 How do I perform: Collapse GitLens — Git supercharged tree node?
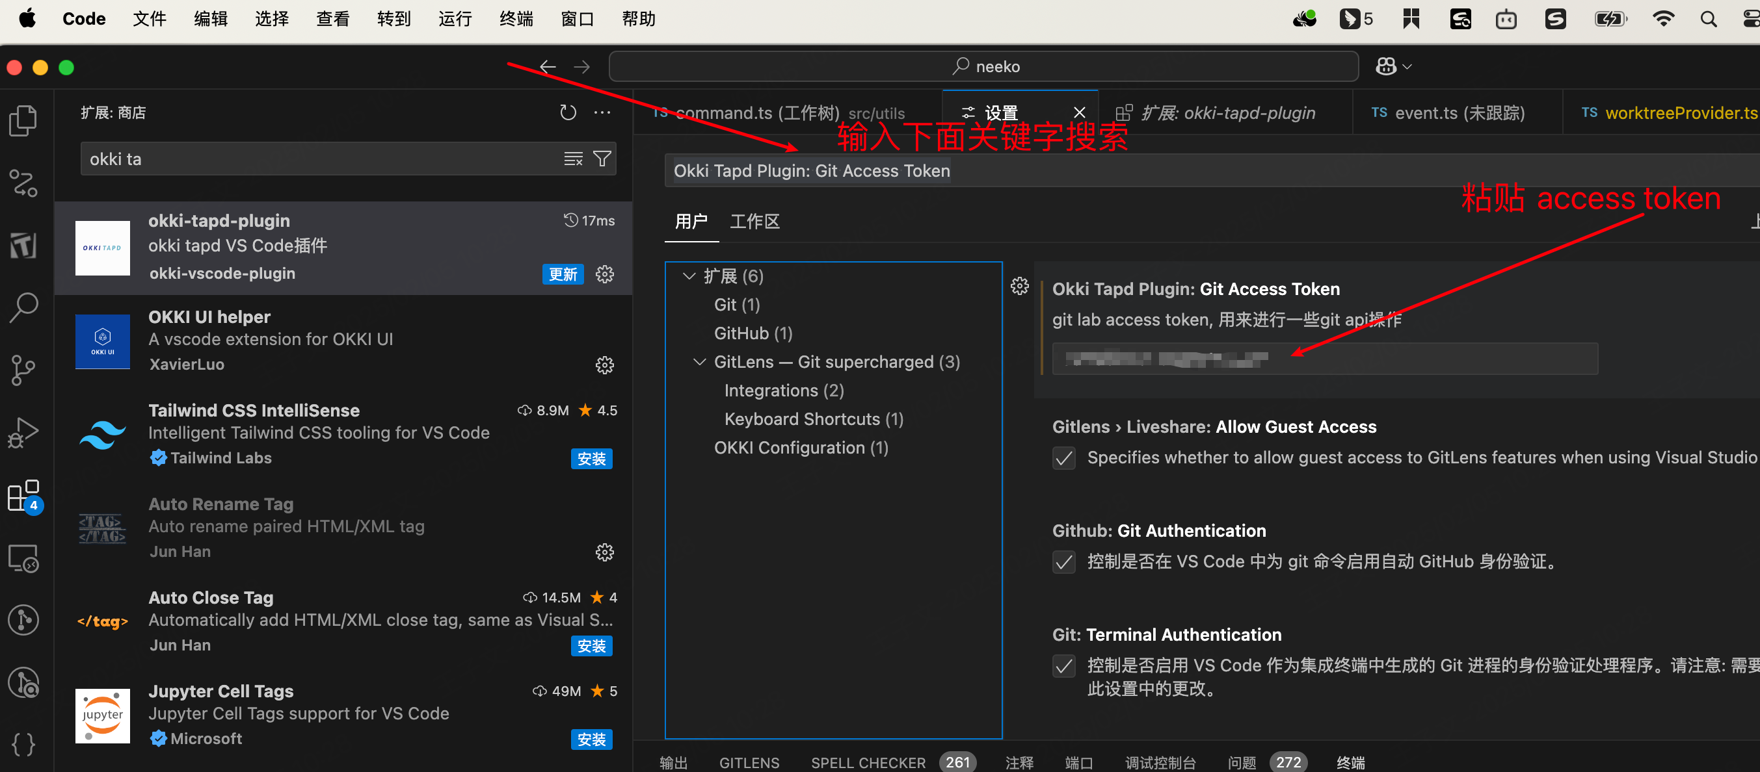tap(699, 362)
